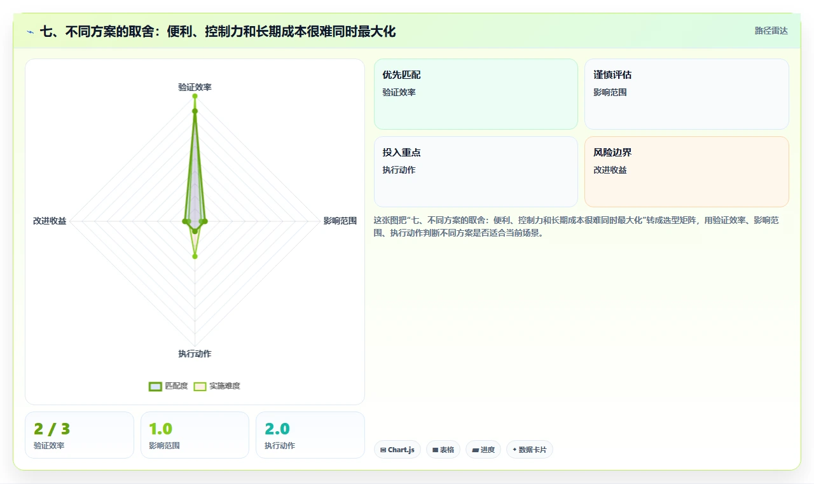
Task: Click the lower radar data point on 执行动作 axis
Action: tap(195, 256)
